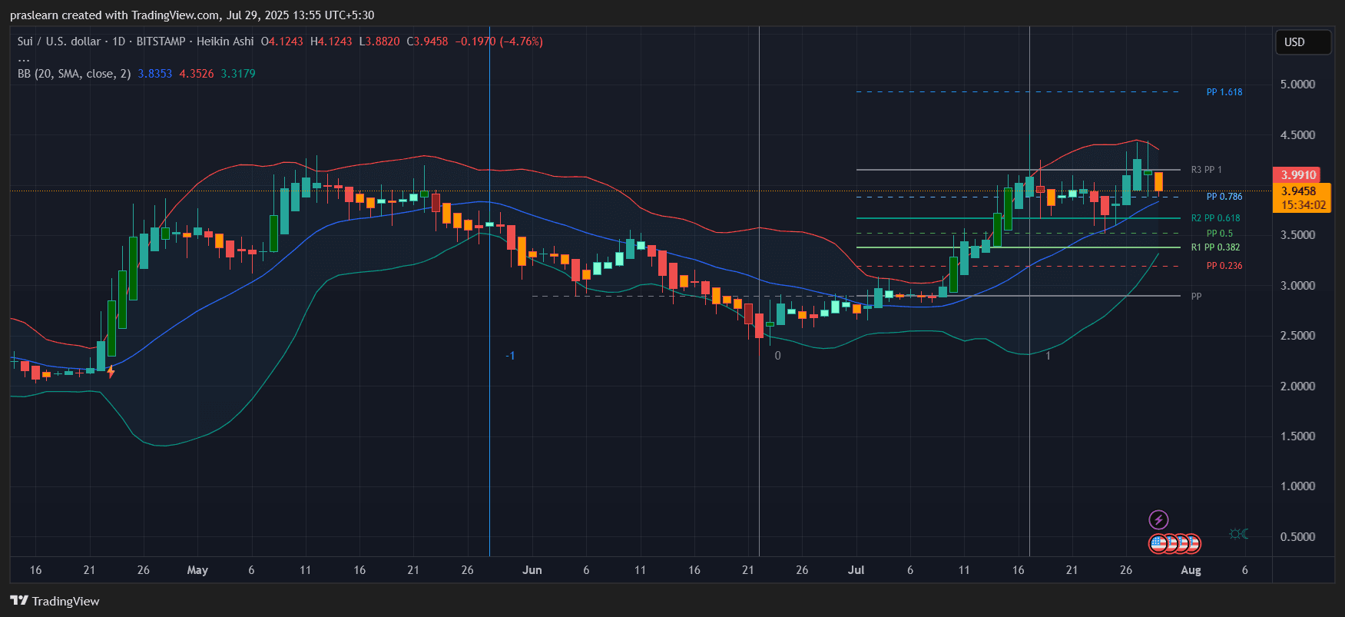1345x617 pixels.
Task: Click the R1 PP 0.382 pivot label
Action: coord(1215,247)
